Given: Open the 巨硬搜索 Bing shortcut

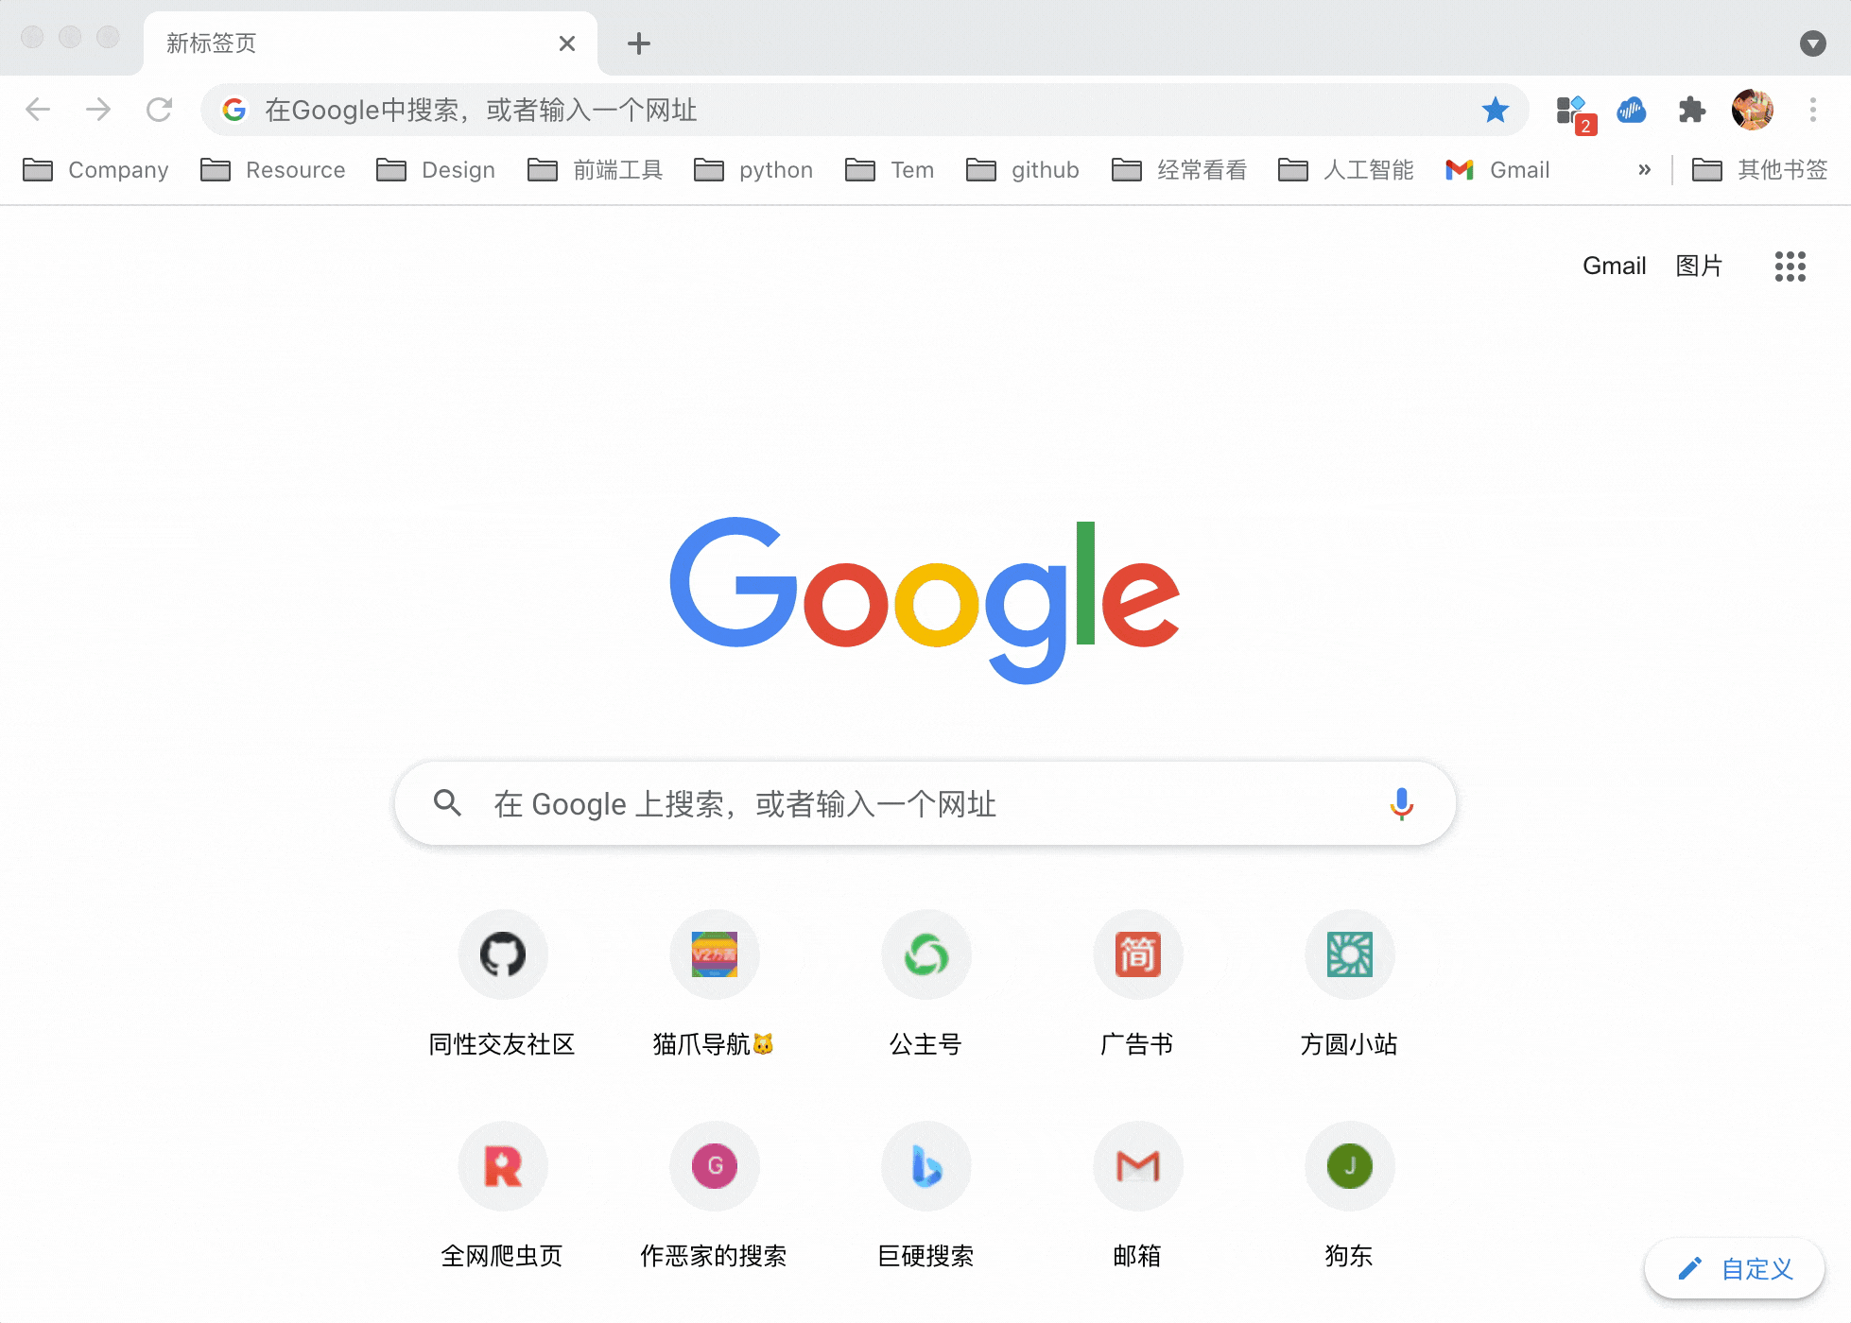Looking at the screenshot, I should (926, 1167).
